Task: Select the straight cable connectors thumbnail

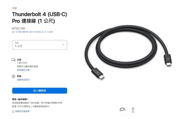Action: pyautogui.click(x=133, y=110)
